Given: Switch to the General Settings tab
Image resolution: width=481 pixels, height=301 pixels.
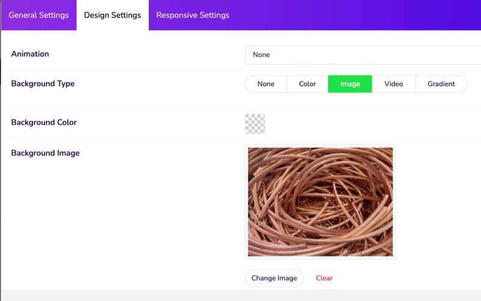Looking at the screenshot, I should pos(38,15).
